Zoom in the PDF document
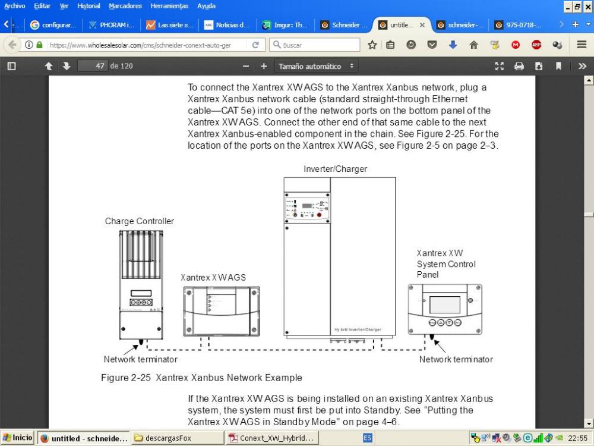Viewport: 594px width, 446px height. (264, 66)
